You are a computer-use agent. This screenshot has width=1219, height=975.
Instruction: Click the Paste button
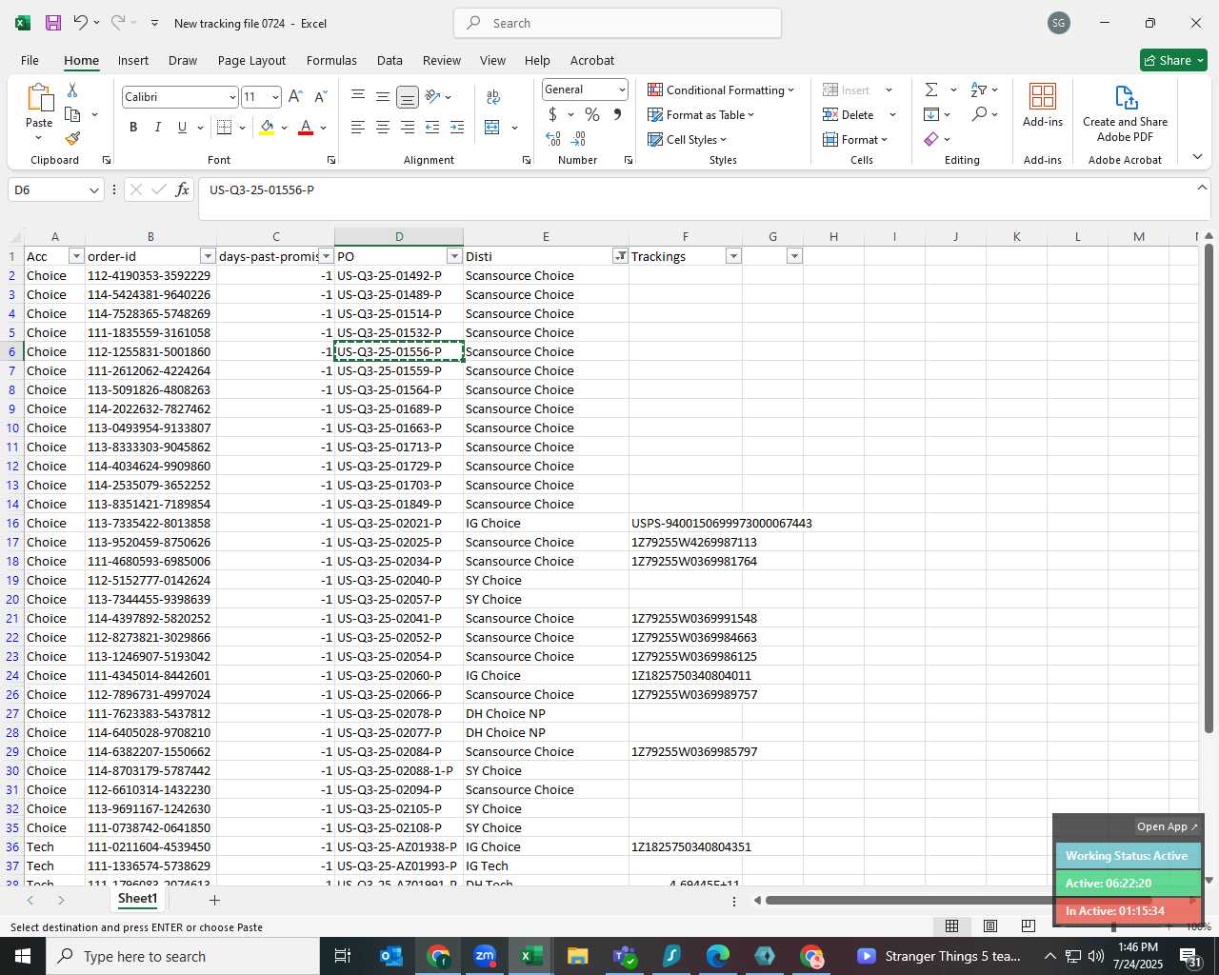(x=39, y=112)
